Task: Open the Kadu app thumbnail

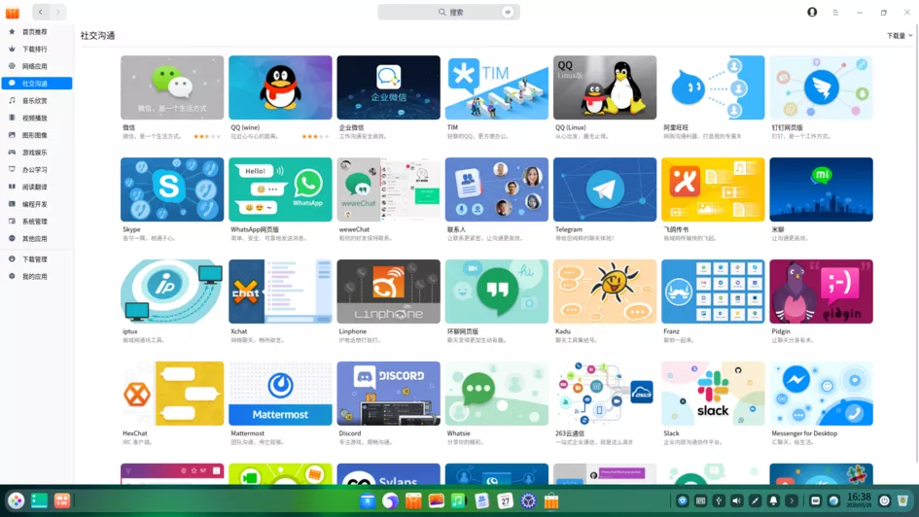Action: click(x=605, y=292)
